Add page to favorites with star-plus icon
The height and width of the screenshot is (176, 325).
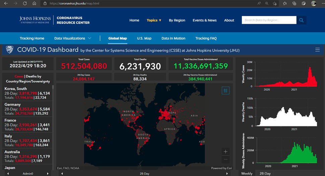pos(275,3)
